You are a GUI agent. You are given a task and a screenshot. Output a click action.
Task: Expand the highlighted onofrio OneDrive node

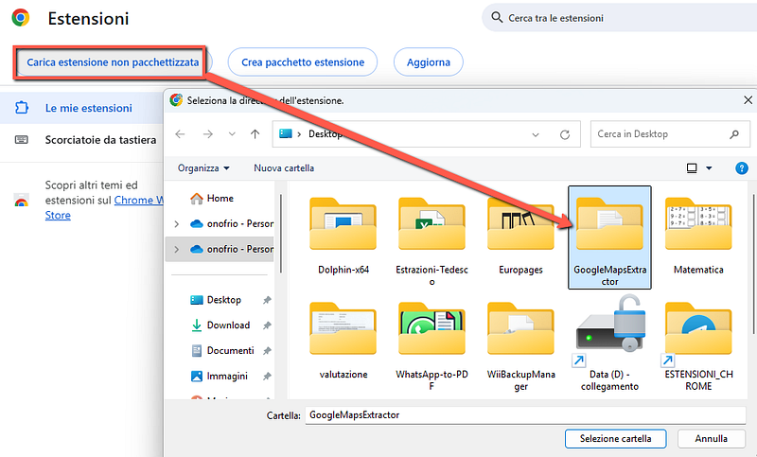pyautogui.click(x=176, y=250)
